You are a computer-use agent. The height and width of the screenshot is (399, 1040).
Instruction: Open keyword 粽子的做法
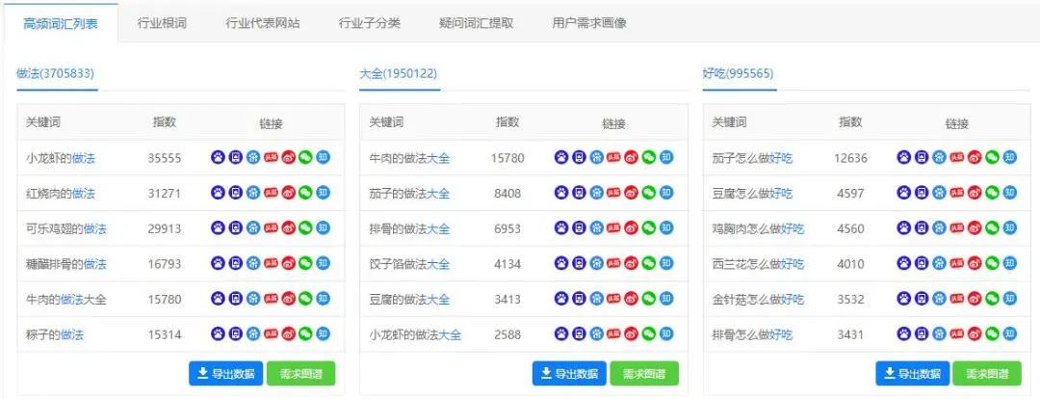tap(55, 333)
